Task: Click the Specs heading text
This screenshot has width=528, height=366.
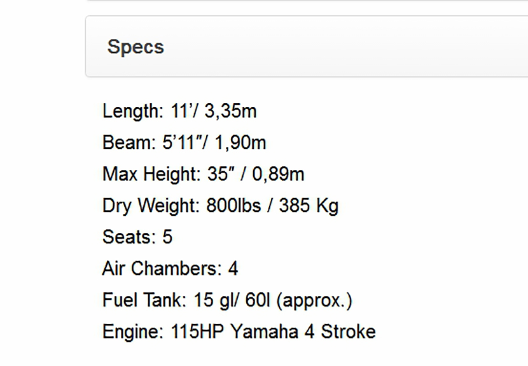Action: [135, 46]
